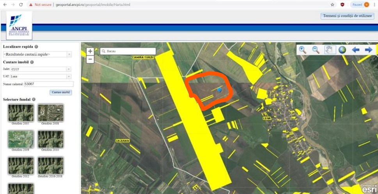
Task: Click the Localizare rapida heading
Action: tap(18, 47)
